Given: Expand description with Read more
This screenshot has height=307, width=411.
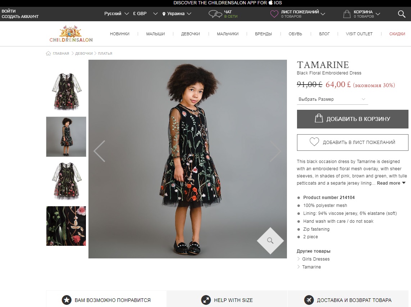Looking at the screenshot, I should (391, 183).
